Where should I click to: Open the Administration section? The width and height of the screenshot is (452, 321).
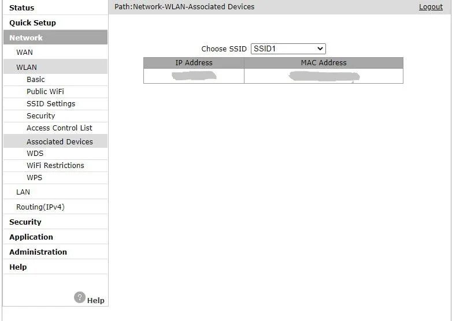38,252
